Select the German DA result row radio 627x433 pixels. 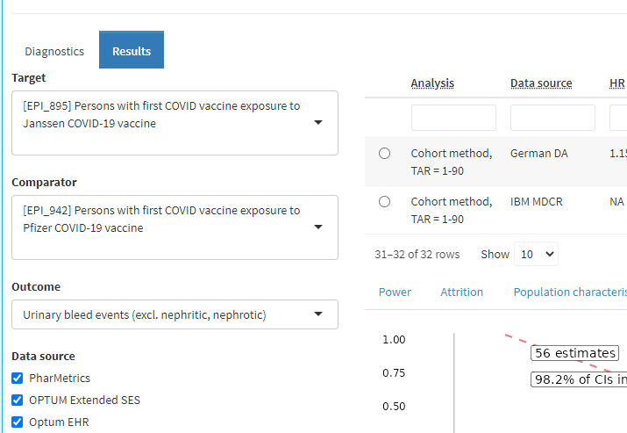click(384, 154)
